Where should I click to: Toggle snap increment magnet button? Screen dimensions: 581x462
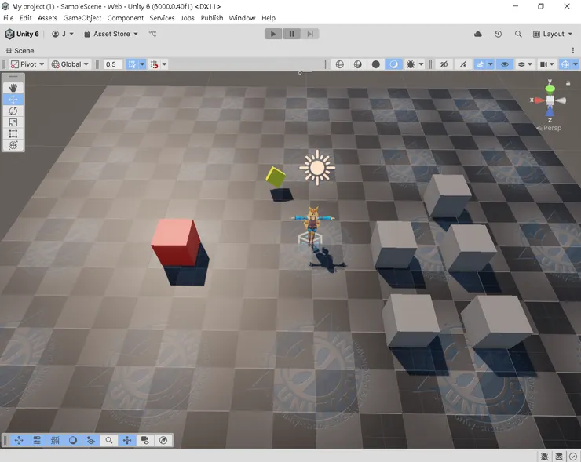(x=155, y=64)
